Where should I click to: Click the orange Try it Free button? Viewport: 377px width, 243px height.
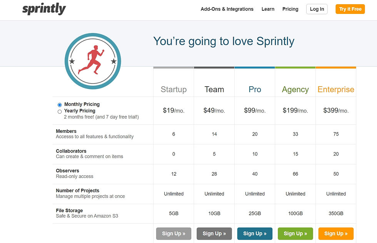[350, 9]
